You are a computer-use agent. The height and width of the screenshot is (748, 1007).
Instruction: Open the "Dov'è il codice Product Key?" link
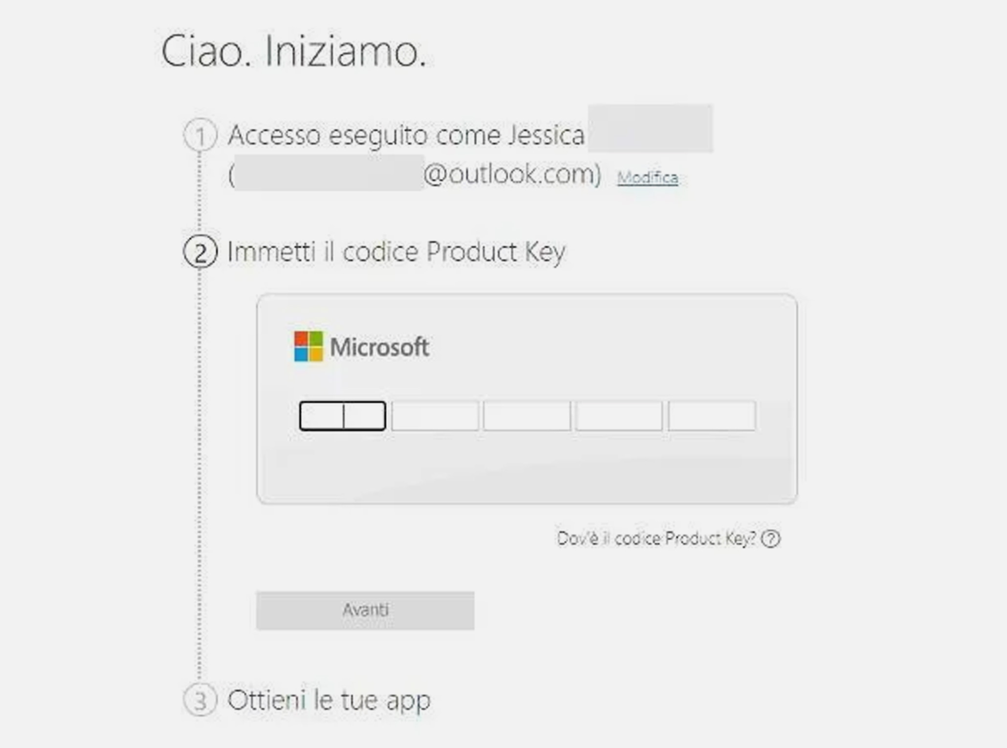pyautogui.click(x=656, y=539)
